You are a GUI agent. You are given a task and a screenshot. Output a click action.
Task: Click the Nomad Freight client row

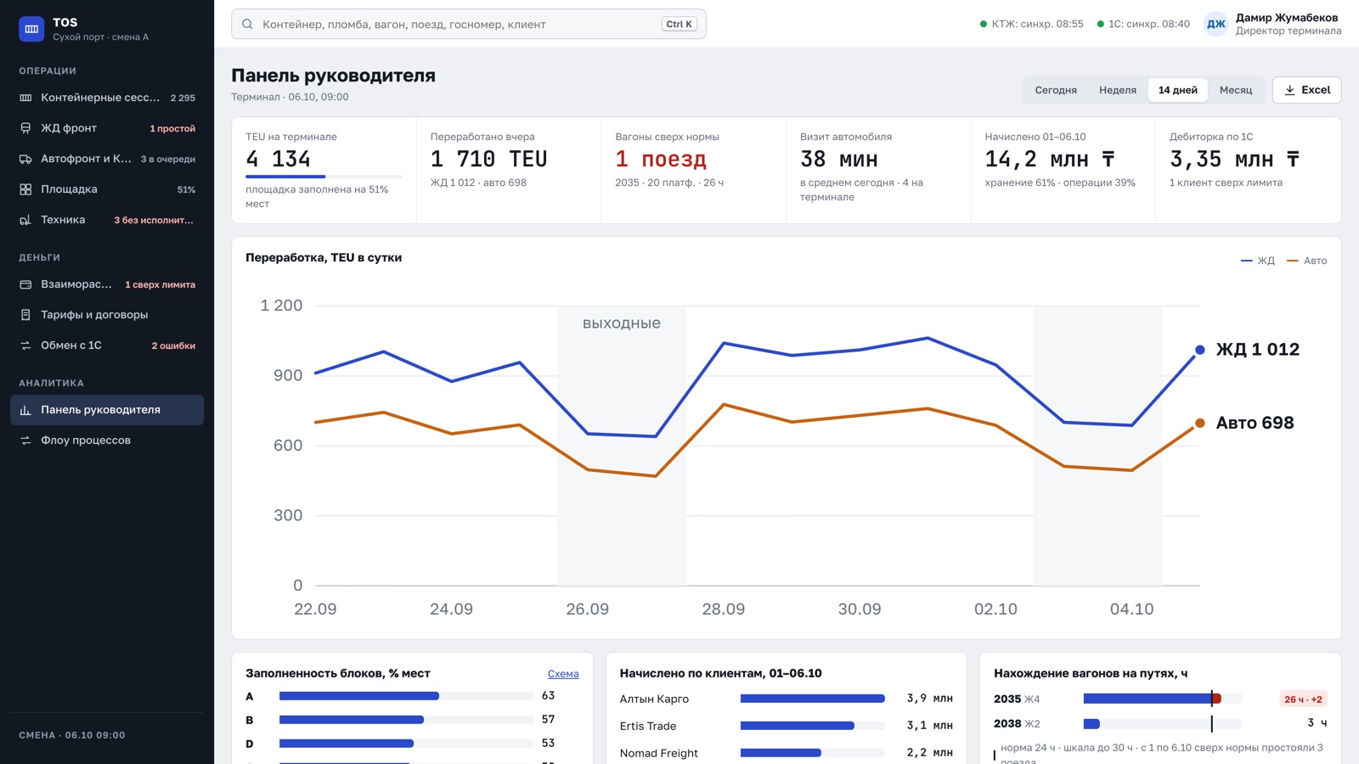click(x=787, y=753)
